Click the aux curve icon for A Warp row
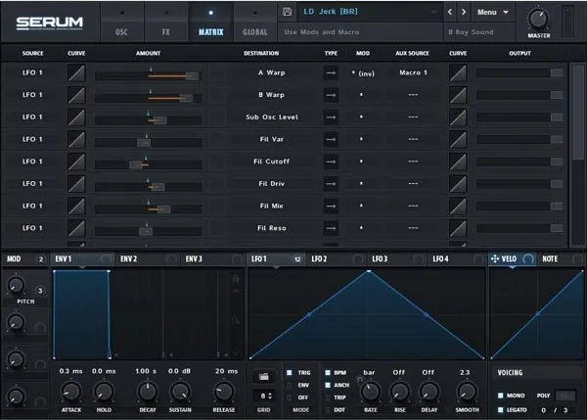The width and height of the screenshot is (587, 420). [458, 72]
